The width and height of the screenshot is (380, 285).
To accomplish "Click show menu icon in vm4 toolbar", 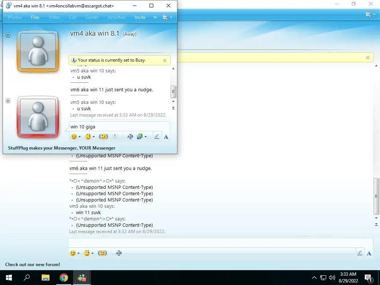I will pyautogui.click(x=165, y=17).
